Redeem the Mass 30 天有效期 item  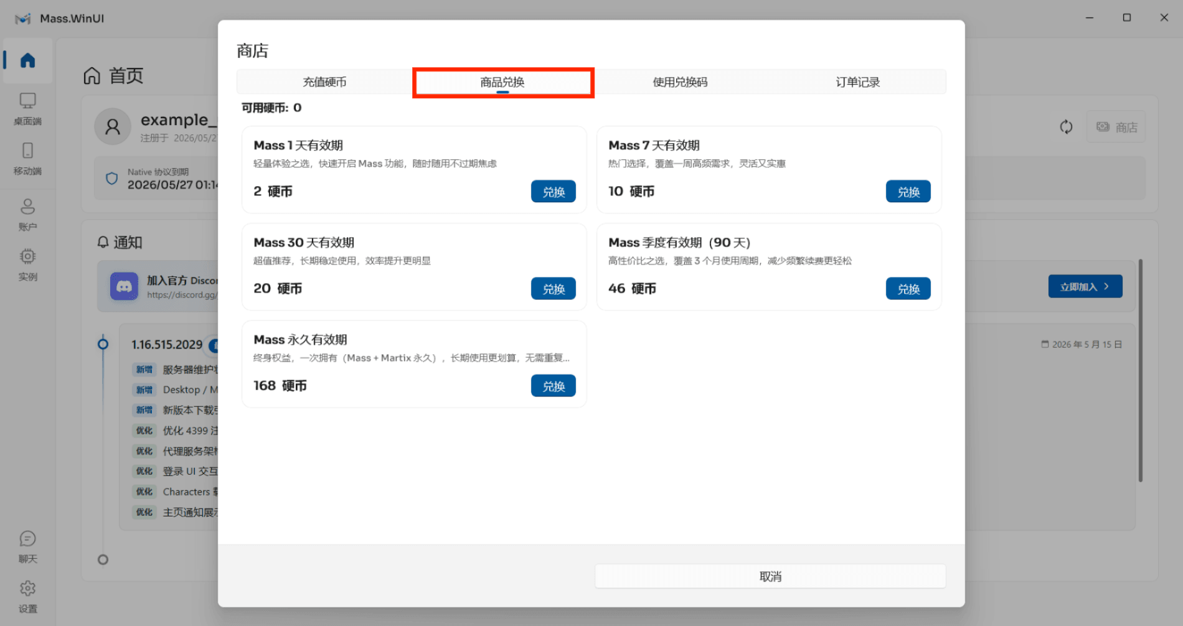pyautogui.click(x=554, y=289)
